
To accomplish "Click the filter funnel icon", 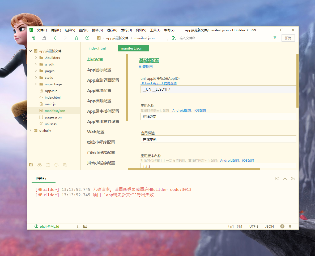I will click(x=275, y=38).
